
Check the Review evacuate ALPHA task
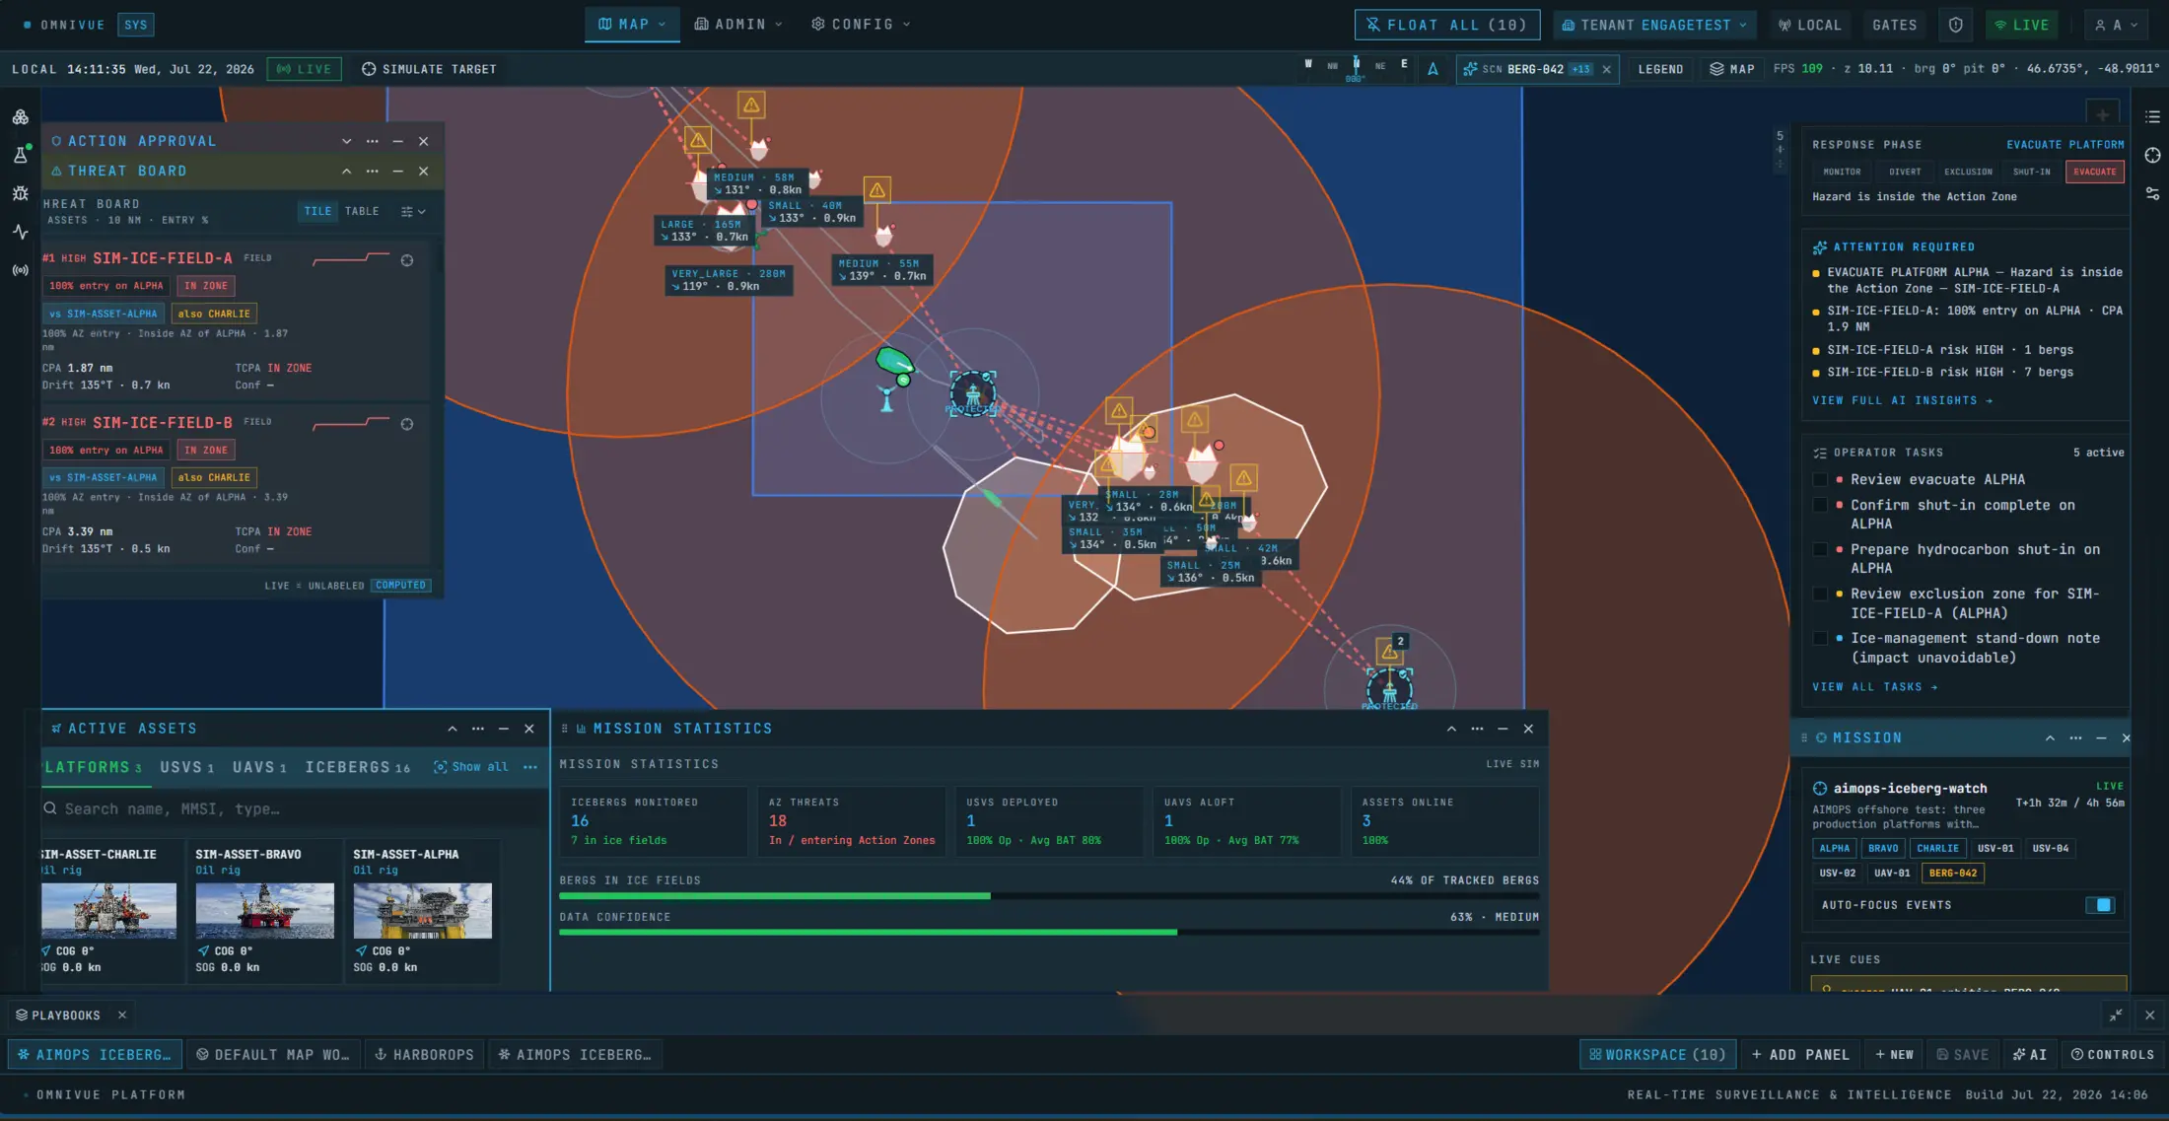pyautogui.click(x=1820, y=479)
